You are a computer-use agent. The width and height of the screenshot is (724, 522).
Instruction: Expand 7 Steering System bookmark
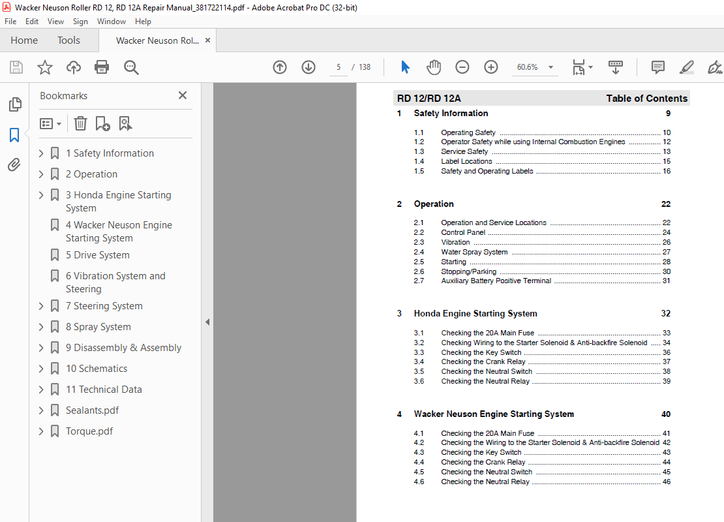coord(41,306)
